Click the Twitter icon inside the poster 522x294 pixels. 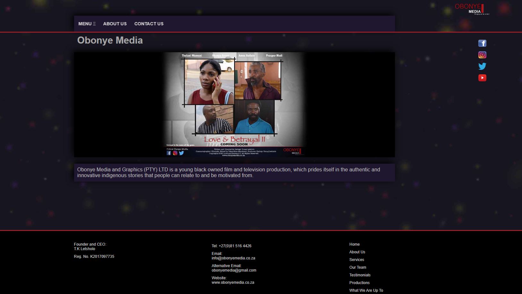coord(182,153)
